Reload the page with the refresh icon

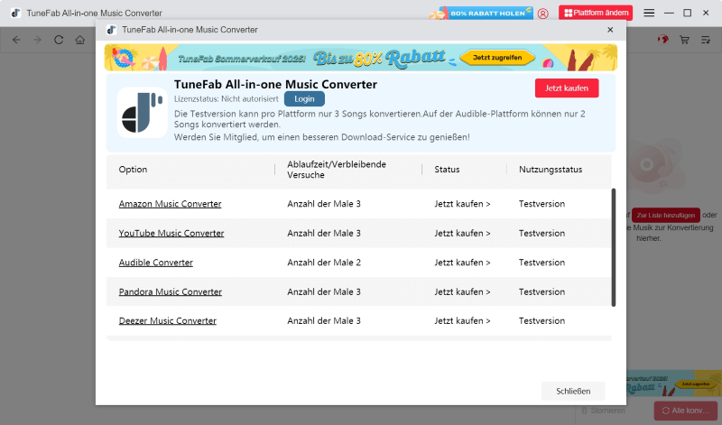click(59, 40)
